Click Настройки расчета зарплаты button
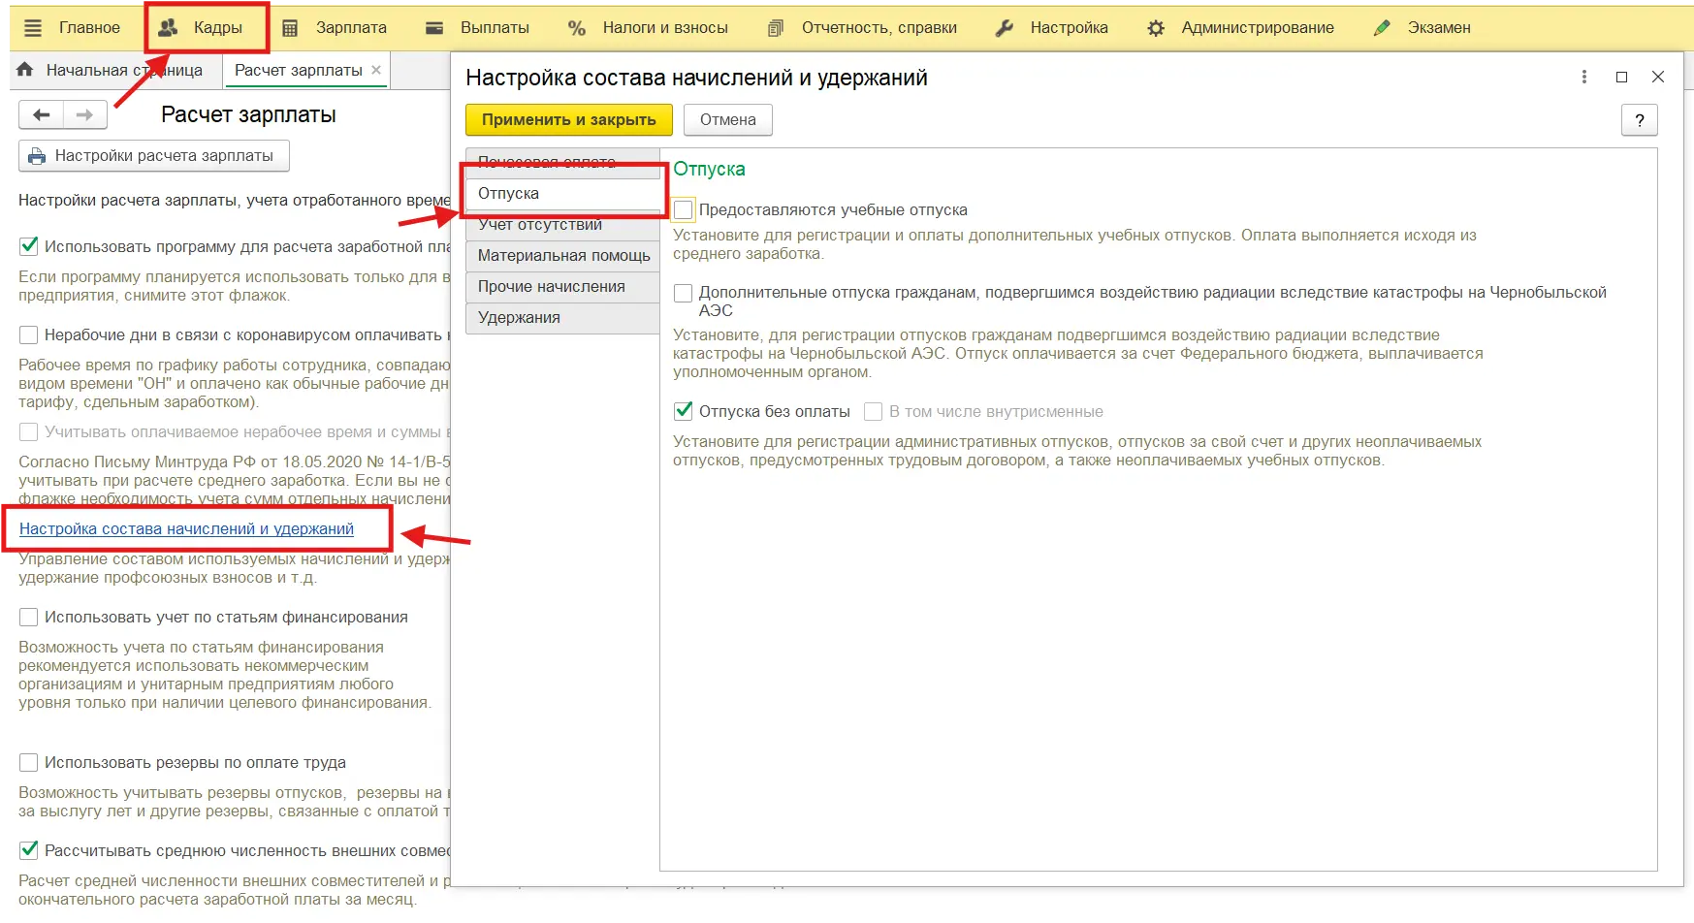Image resolution: width=1694 pixels, height=923 pixels. click(x=153, y=156)
